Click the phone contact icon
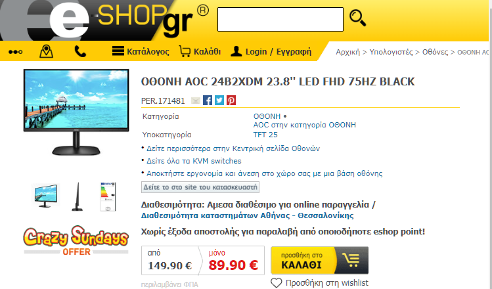This screenshot has width=492, height=289. pyautogui.click(x=80, y=51)
